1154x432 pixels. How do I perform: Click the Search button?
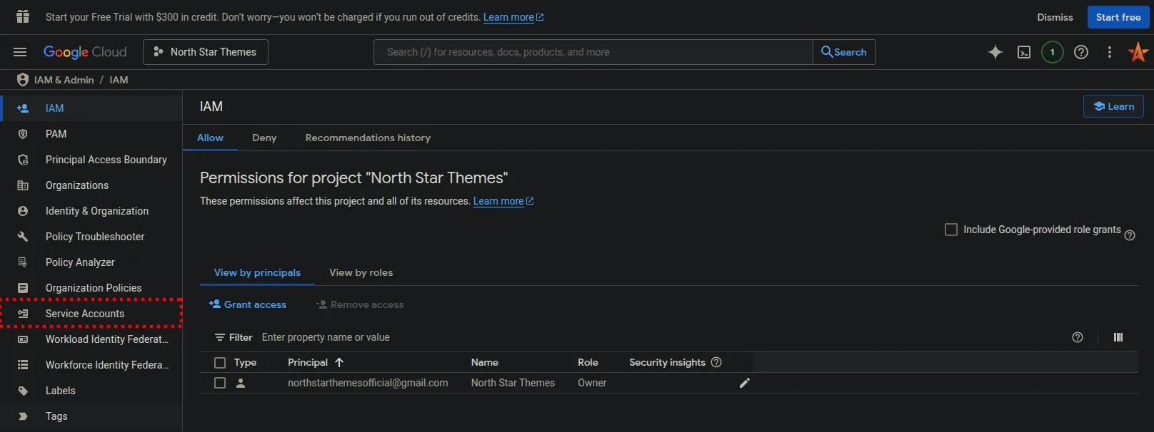click(x=844, y=52)
